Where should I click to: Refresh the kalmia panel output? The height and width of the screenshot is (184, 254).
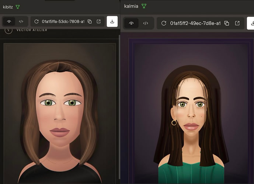pos(164,23)
